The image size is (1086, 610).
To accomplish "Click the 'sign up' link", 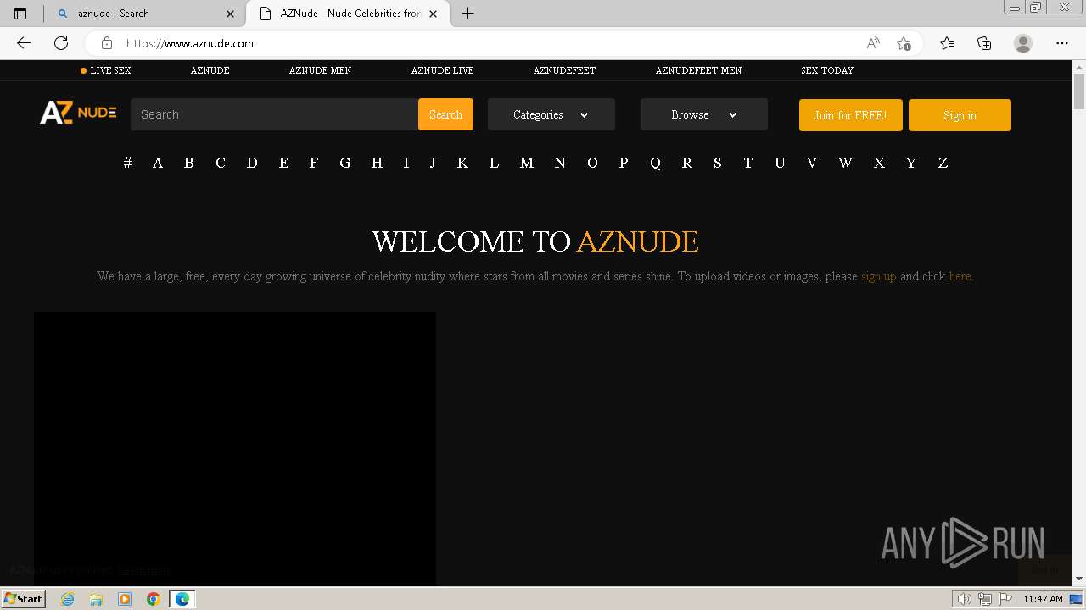I will coord(878,276).
